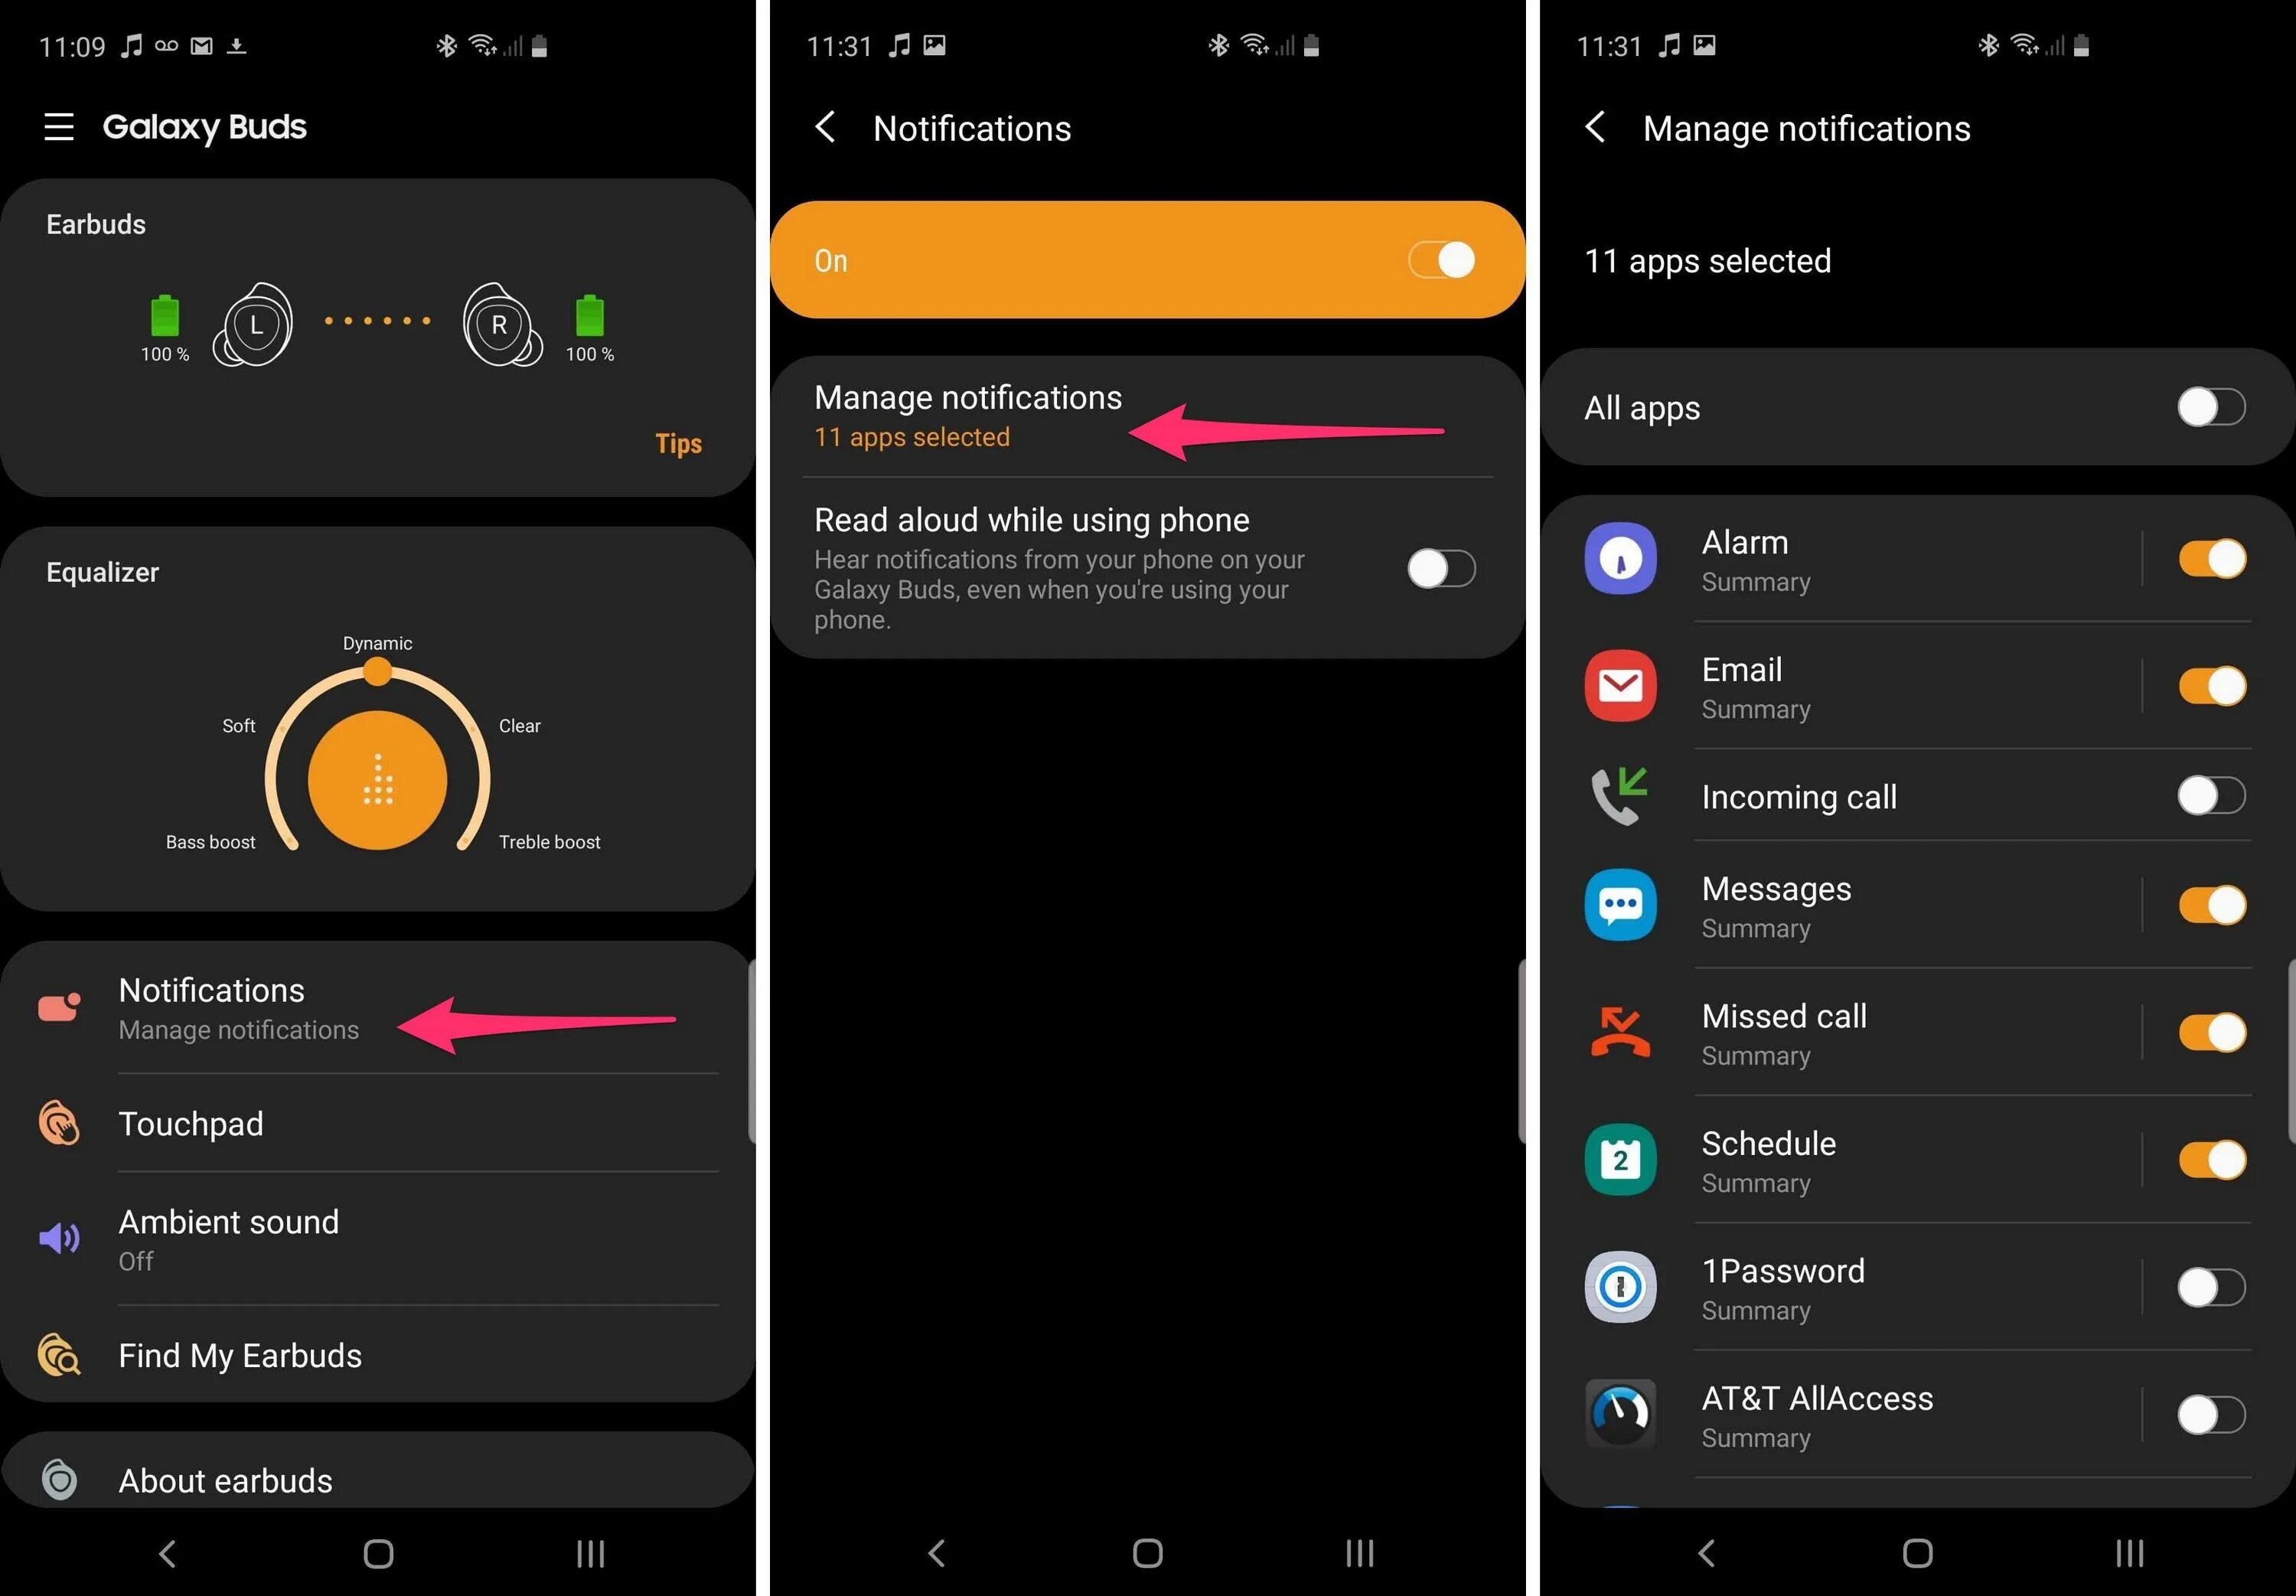Select the Alarm app icon
The image size is (2296, 1596).
click(x=1621, y=556)
